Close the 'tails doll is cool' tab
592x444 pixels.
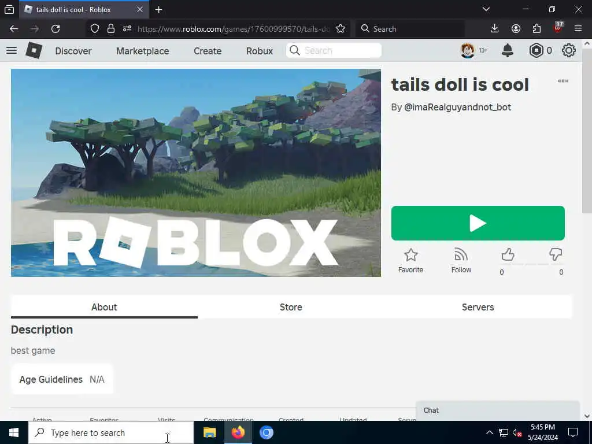(x=140, y=9)
